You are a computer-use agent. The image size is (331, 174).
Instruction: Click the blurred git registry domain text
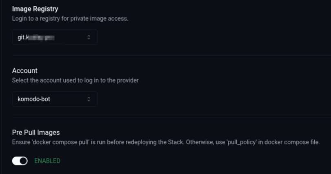(40, 37)
